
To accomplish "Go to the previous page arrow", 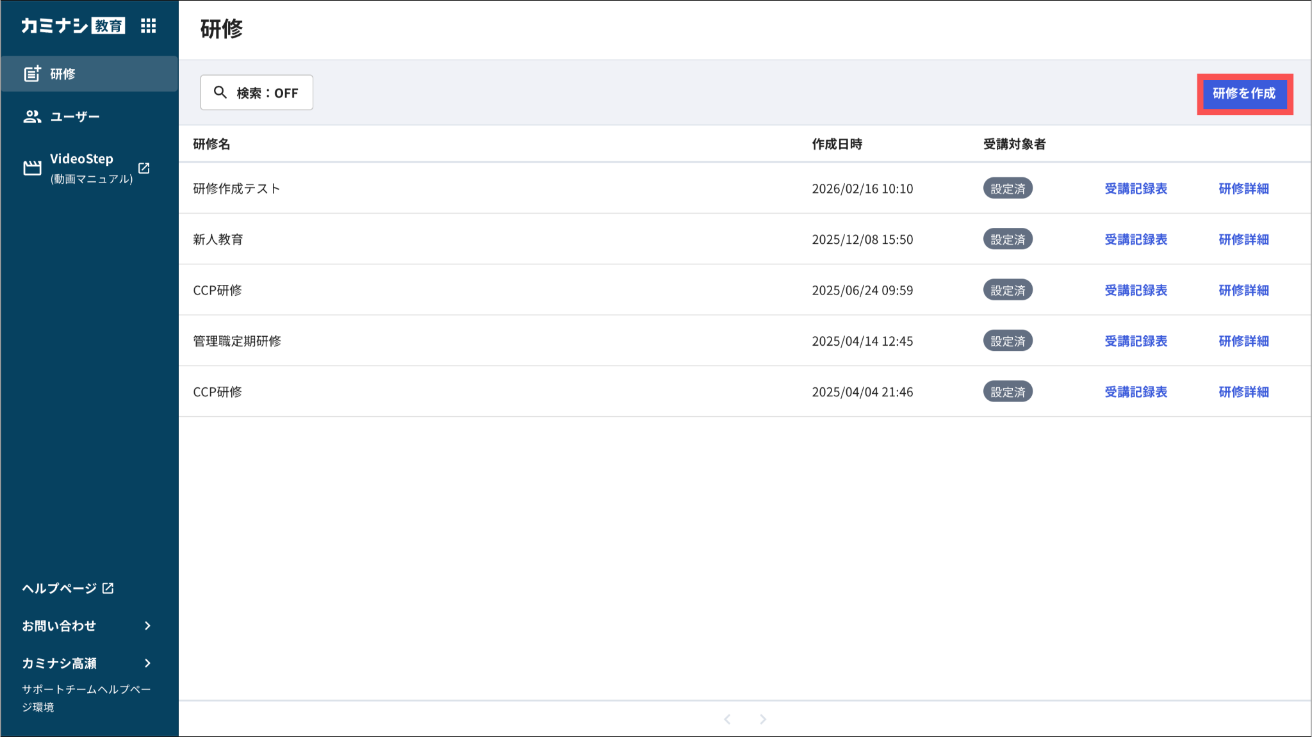I will click(727, 719).
